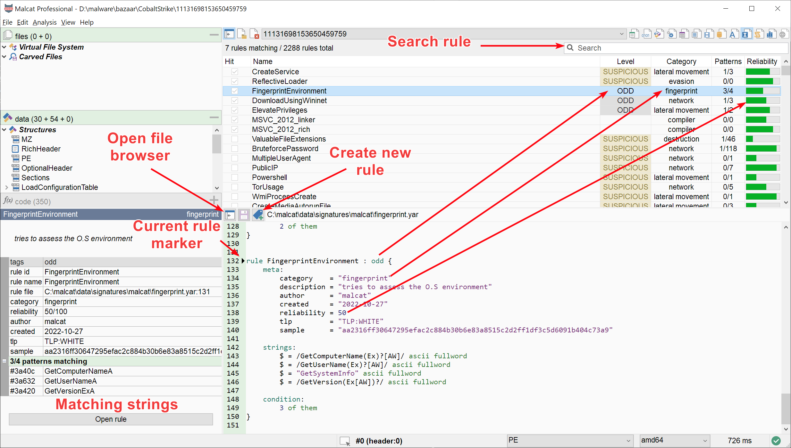Switch to the summary view icon

tap(634, 34)
